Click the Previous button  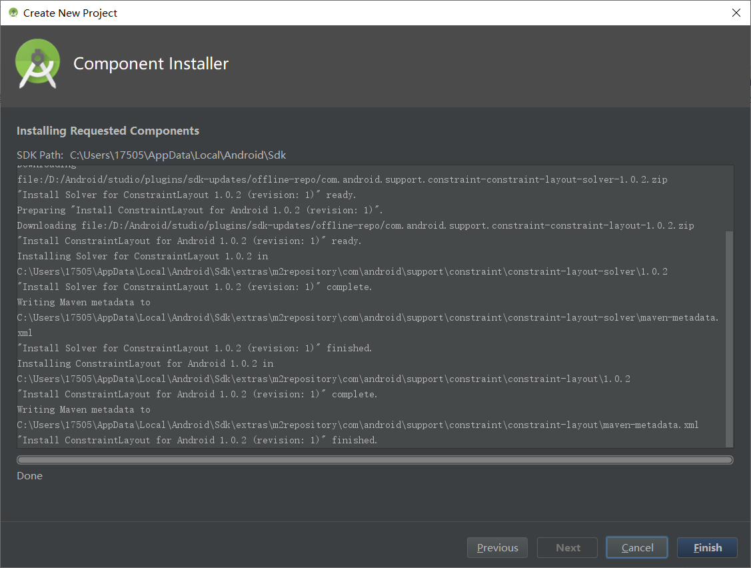(x=497, y=547)
